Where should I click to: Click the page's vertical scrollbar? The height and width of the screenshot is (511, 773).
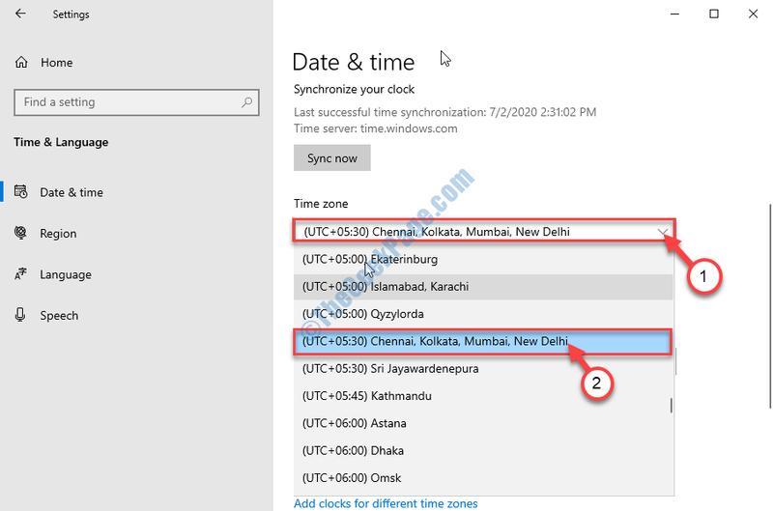[x=770, y=305]
